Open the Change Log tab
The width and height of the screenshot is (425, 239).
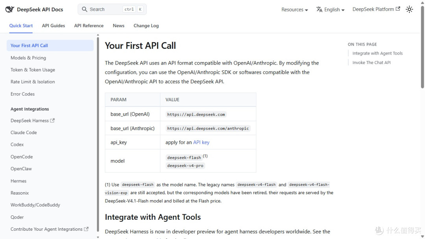(x=146, y=26)
